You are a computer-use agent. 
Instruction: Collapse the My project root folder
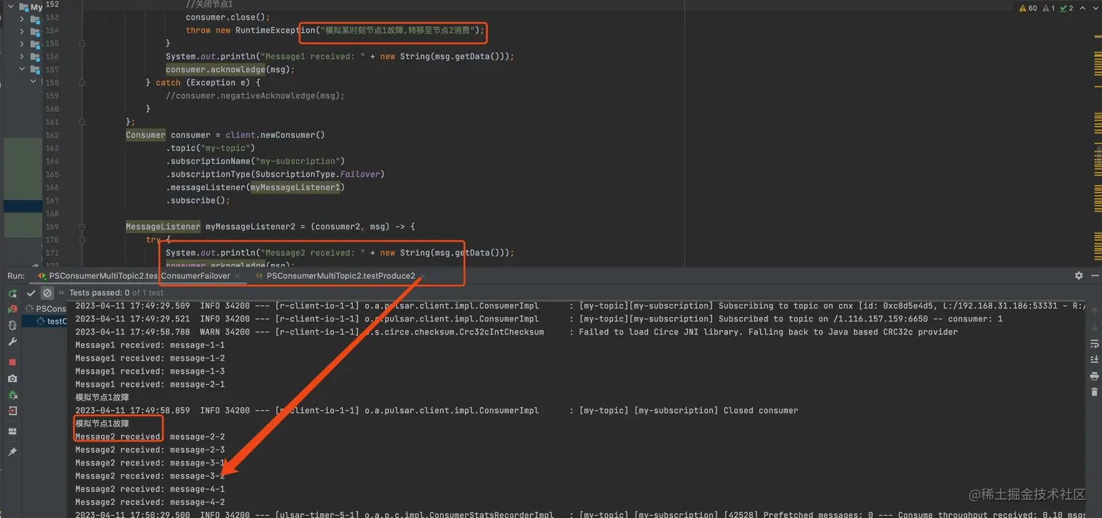click(x=11, y=7)
